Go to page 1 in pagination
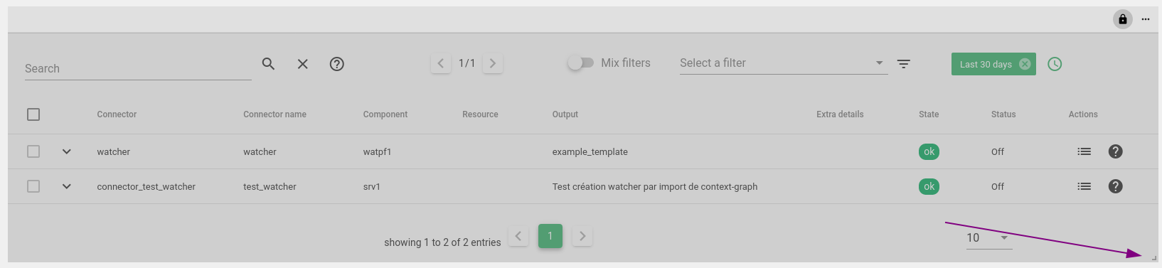The image size is (1162, 268). click(550, 236)
